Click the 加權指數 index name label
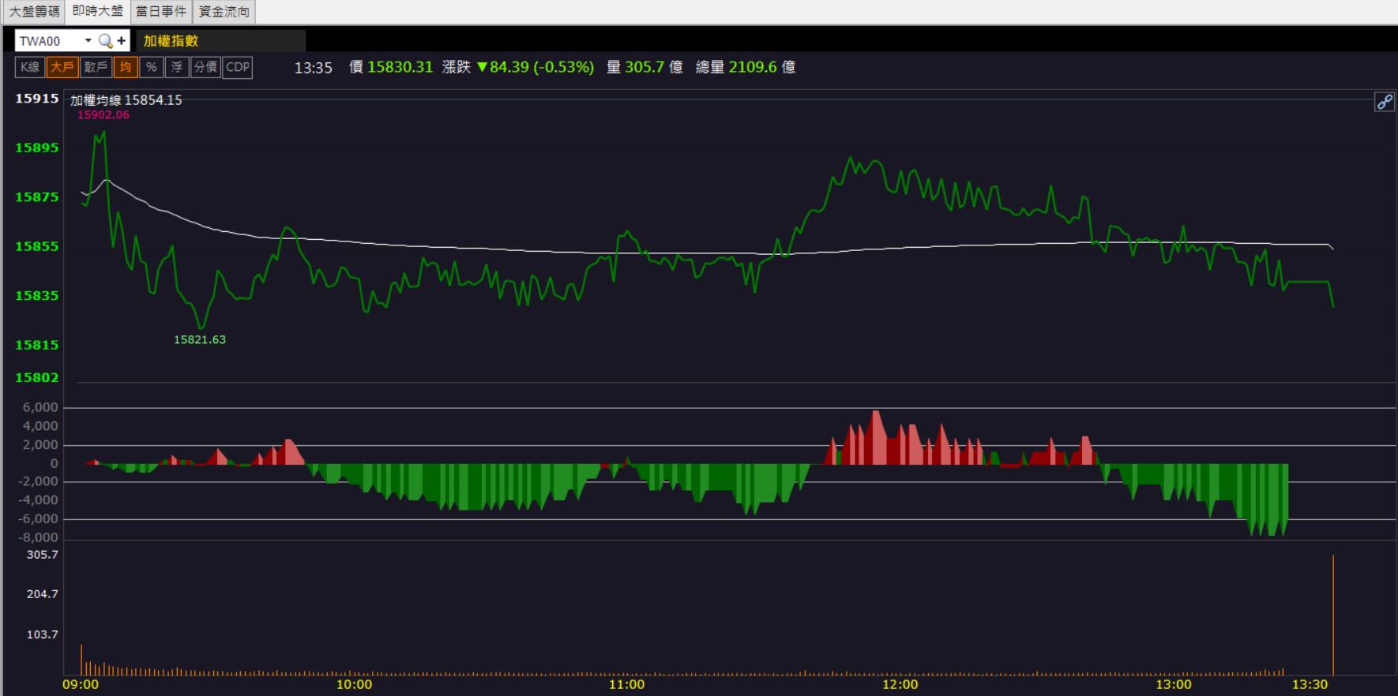This screenshot has height=696, width=1398. pos(171,41)
